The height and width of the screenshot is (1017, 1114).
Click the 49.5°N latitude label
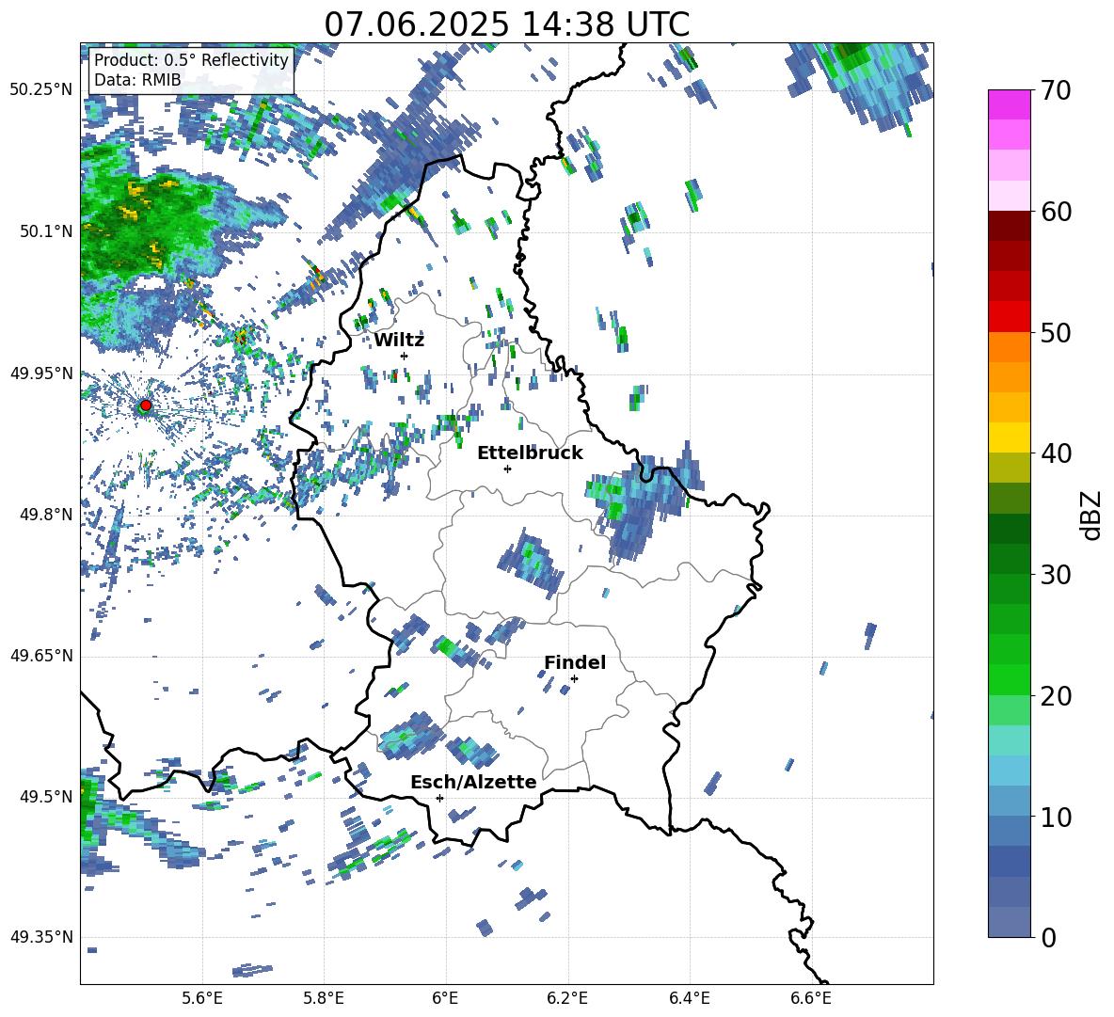click(x=47, y=797)
